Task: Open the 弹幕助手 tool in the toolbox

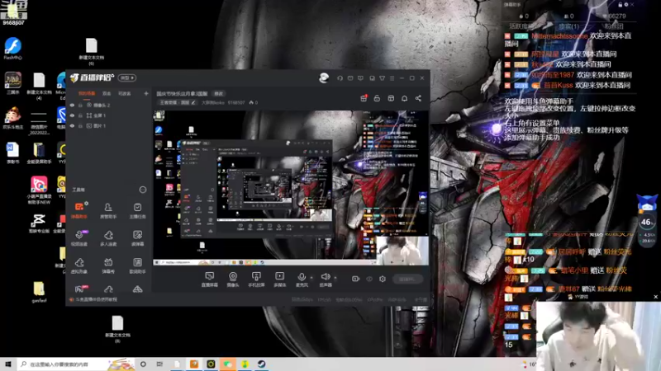Action: coord(79,210)
